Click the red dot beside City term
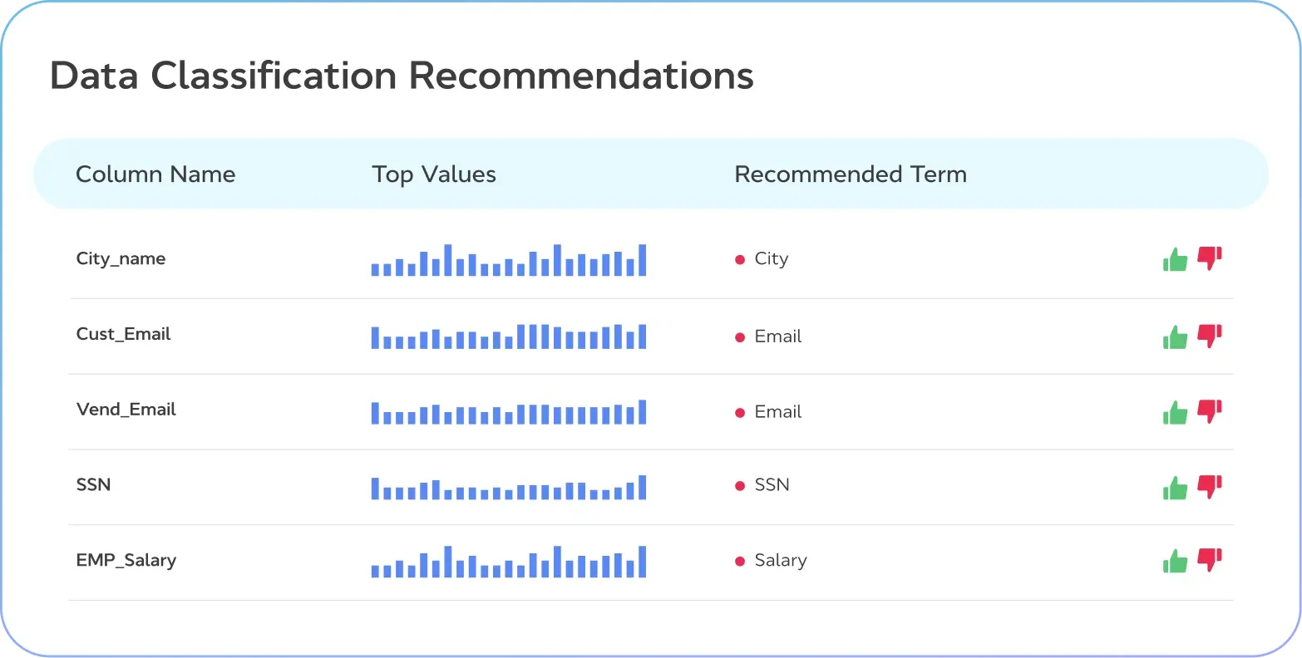The width and height of the screenshot is (1302, 658). click(x=739, y=260)
